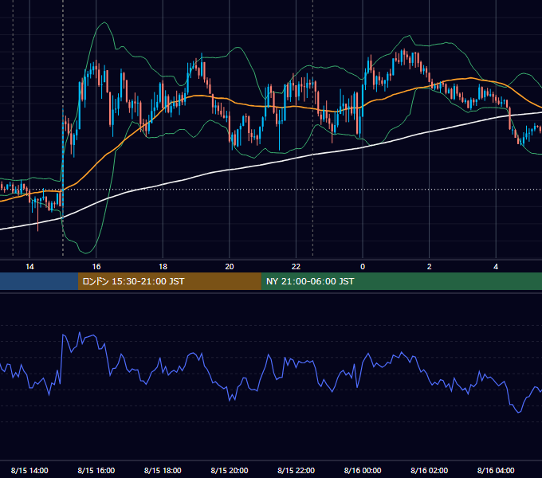
Task: Click hour label 0 on price chart axis
Action: point(363,266)
